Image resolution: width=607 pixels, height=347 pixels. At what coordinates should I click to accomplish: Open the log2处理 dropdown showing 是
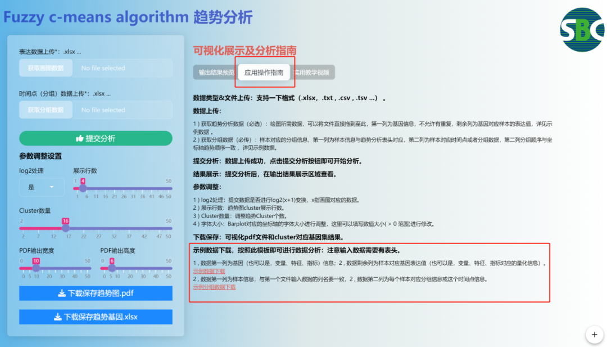point(42,187)
